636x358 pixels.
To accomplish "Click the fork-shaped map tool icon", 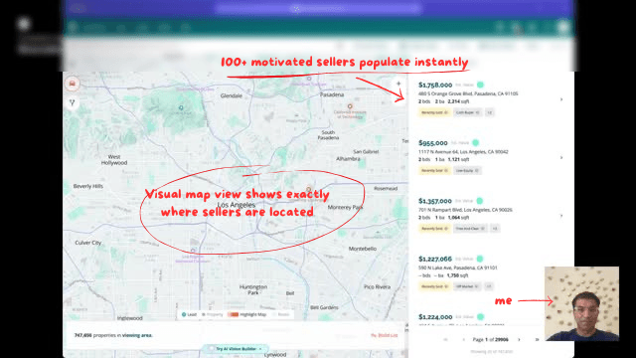I will 73,103.
